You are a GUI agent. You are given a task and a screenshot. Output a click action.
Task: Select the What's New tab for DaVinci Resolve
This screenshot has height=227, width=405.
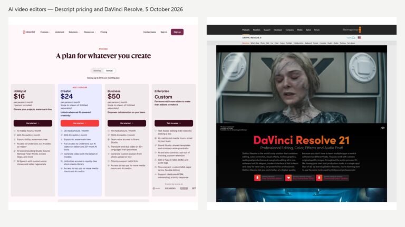255,43
